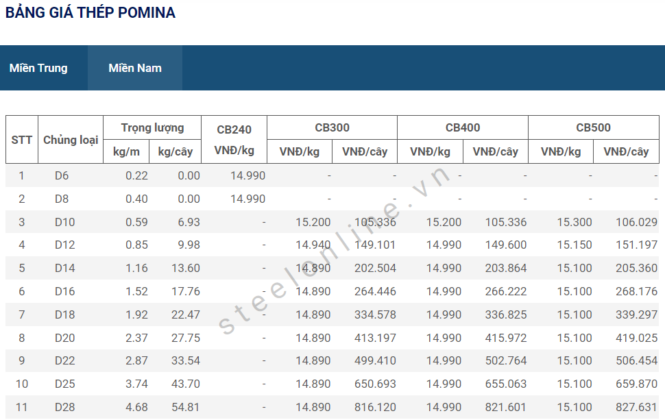Click D12 CB500 value 15.150
The image size is (665, 420).
[575, 245]
